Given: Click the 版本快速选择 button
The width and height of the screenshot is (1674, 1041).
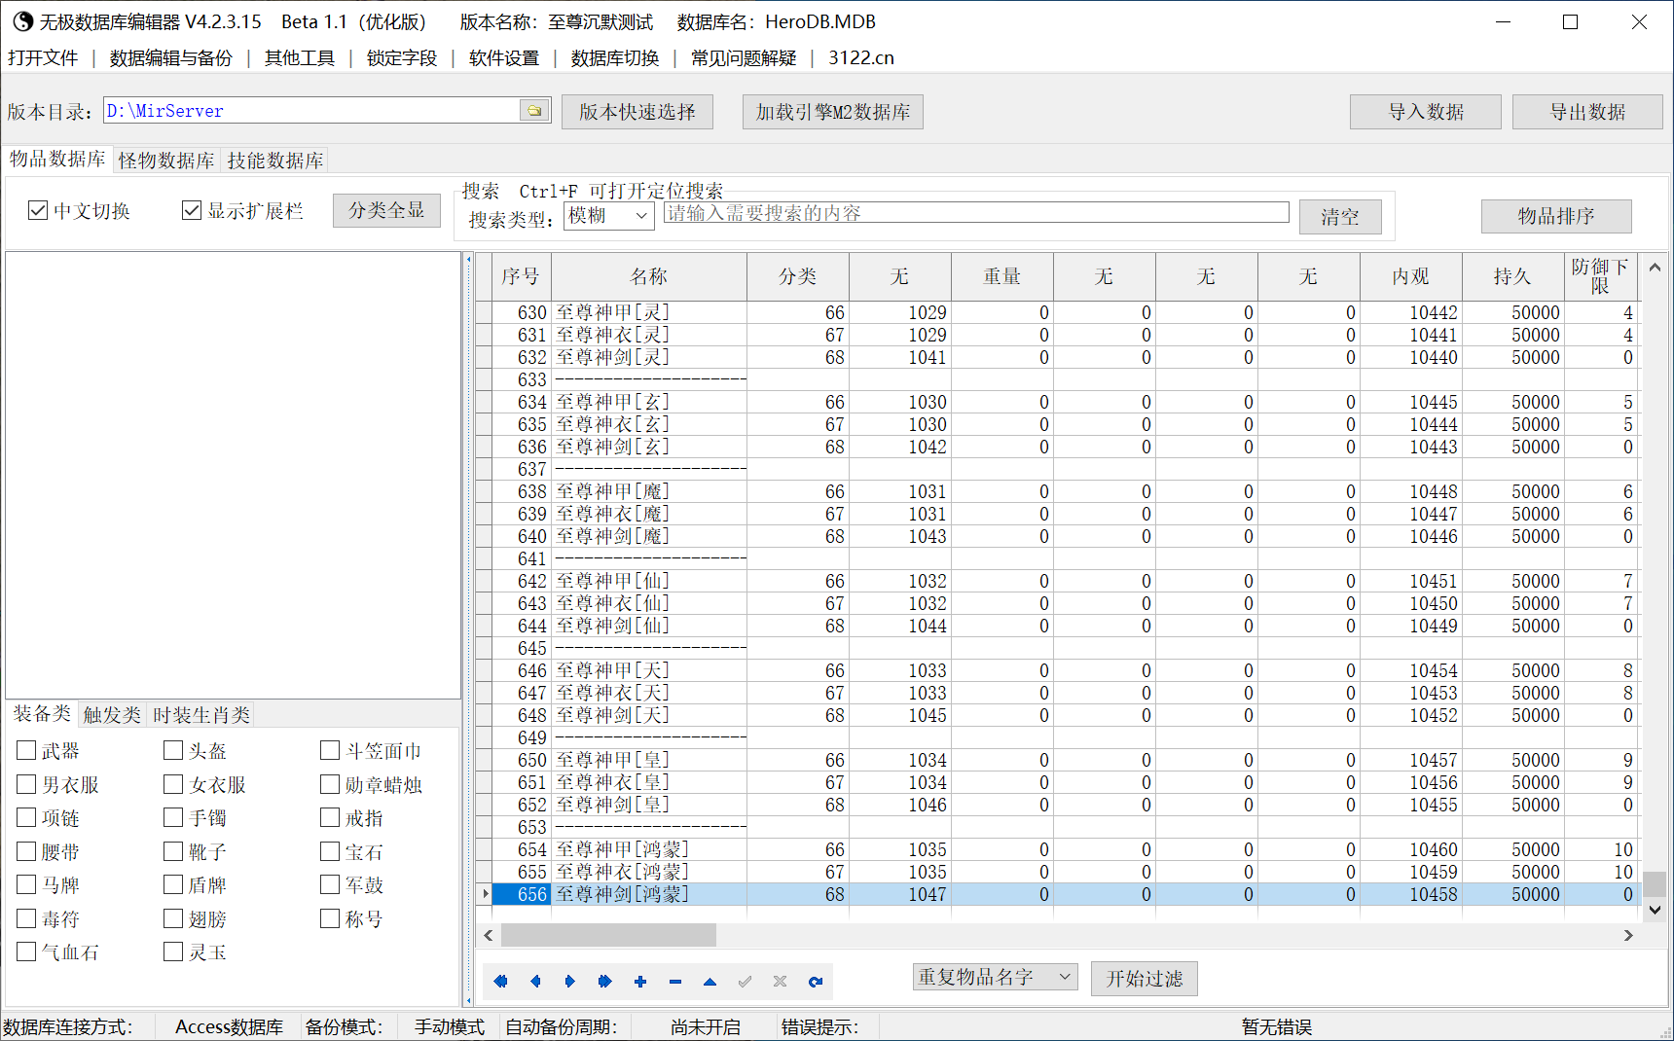Looking at the screenshot, I should (637, 112).
